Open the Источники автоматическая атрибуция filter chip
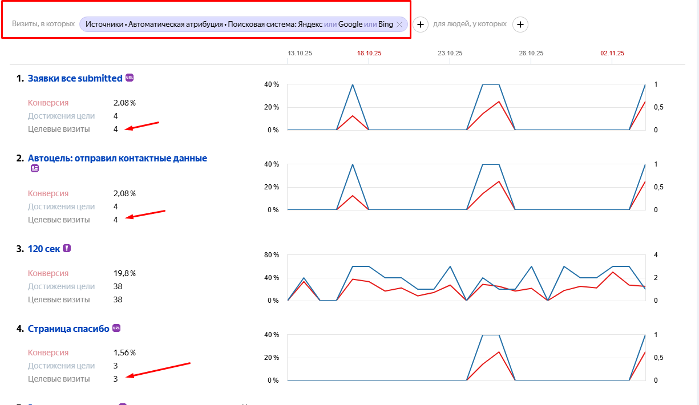The width and height of the screenshot is (699, 405). (x=239, y=25)
